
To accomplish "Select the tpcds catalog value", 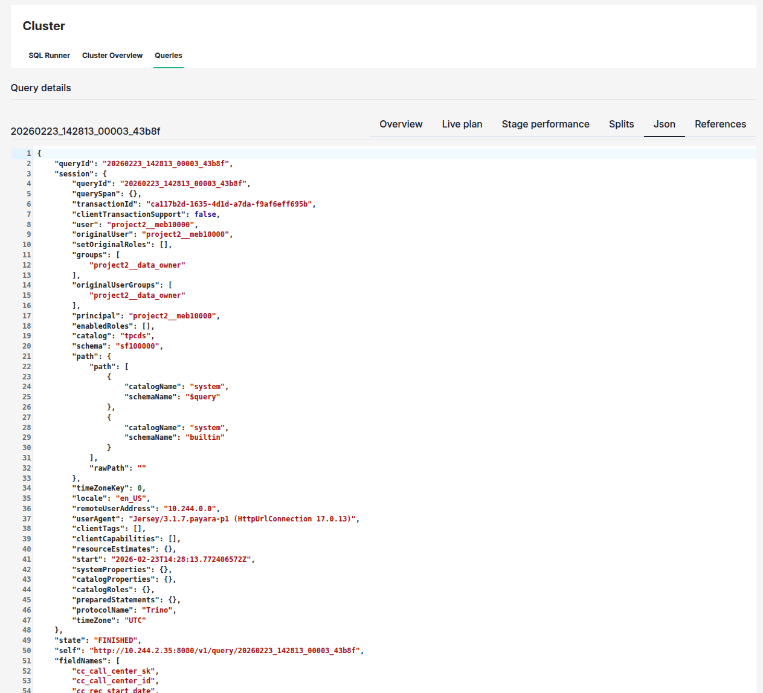I will (x=135, y=335).
